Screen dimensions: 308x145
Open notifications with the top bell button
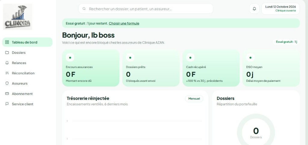point(254,9)
